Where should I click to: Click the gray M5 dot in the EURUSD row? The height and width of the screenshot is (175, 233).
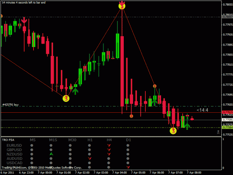click(x=32, y=145)
